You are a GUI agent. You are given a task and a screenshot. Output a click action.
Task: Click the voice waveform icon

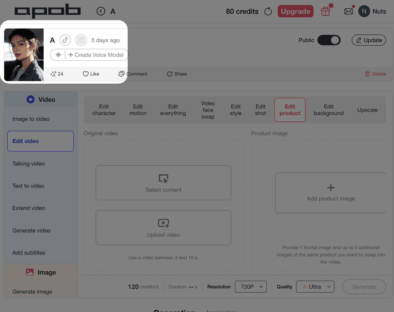(58, 55)
